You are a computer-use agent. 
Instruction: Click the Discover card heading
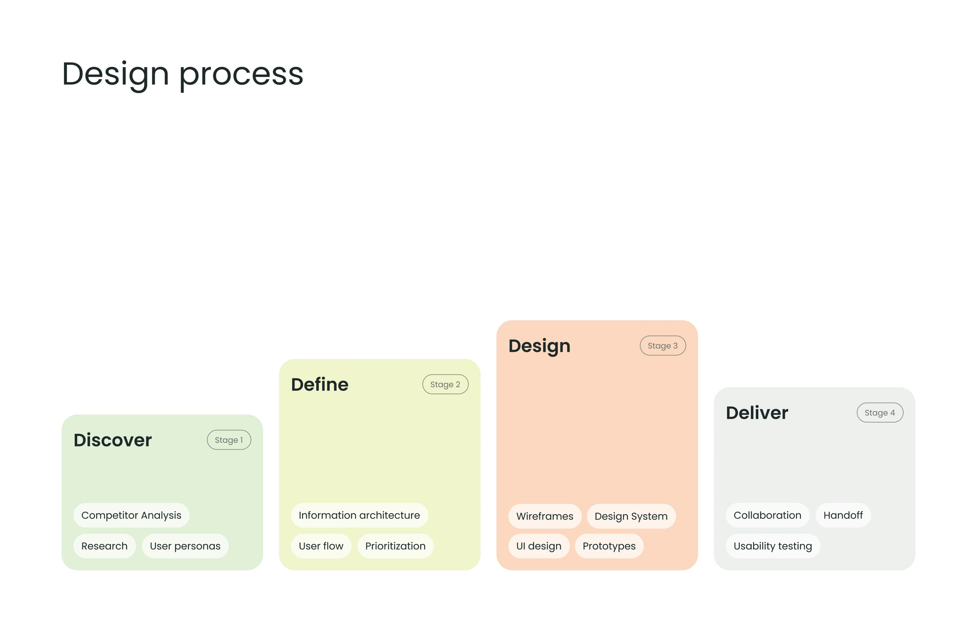pyautogui.click(x=113, y=440)
